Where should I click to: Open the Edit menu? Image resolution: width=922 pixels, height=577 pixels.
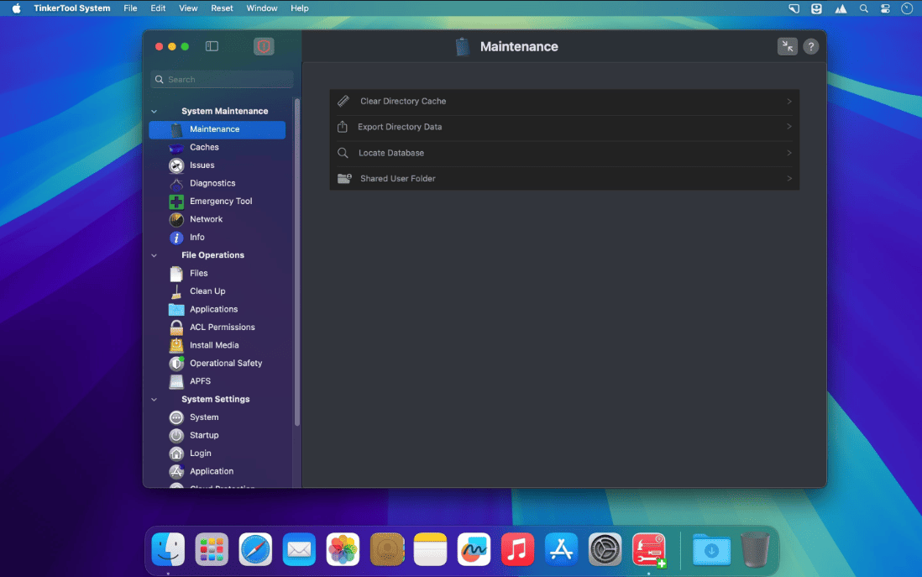click(158, 8)
